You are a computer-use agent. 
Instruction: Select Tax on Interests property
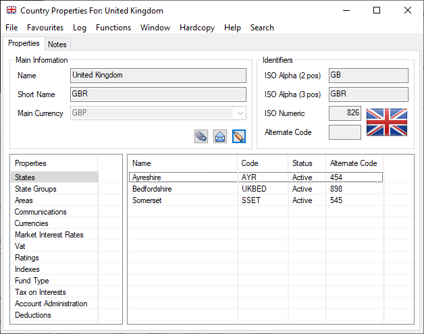41,292
